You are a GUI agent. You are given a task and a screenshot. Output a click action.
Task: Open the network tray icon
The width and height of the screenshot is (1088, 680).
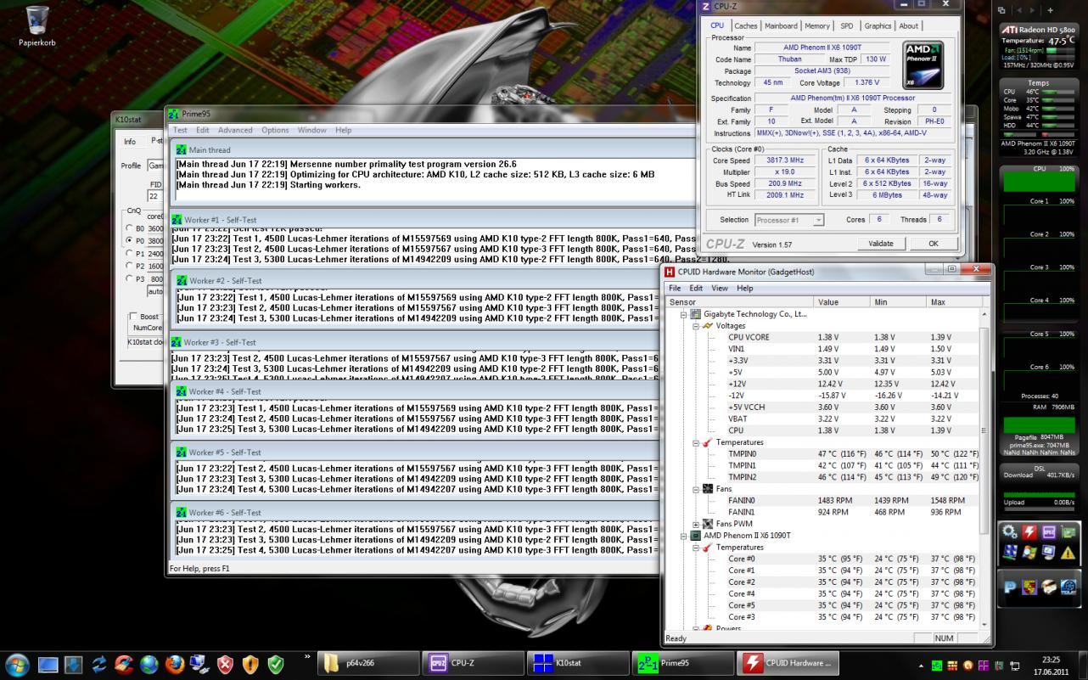(1014, 666)
